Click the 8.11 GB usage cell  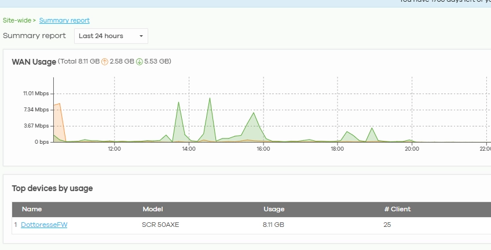click(273, 225)
